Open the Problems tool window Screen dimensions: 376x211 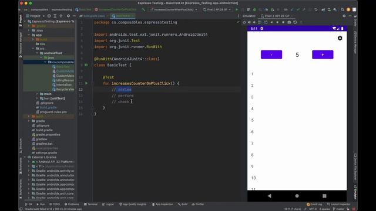pos(72,205)
